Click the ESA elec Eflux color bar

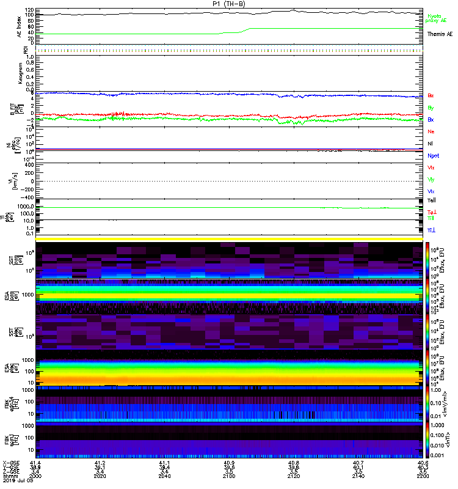point(427,368)
